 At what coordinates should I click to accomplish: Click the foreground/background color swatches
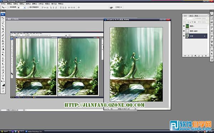3,85
